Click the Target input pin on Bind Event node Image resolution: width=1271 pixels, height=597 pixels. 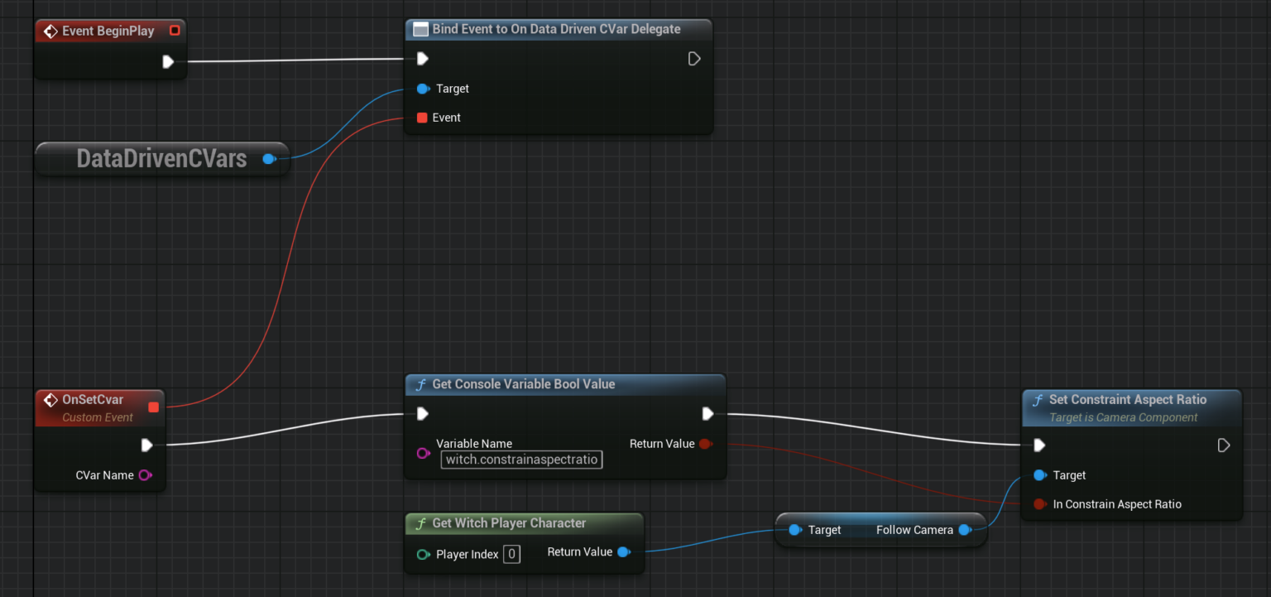tap(423, 89)
